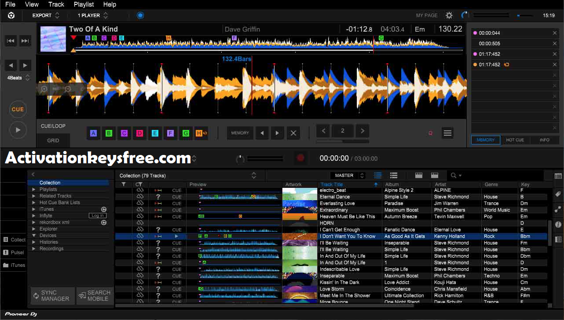This screenshot has height=320, width=564.
Task: Jump to previous track on the deck
Action: click(x=11, y=41)
